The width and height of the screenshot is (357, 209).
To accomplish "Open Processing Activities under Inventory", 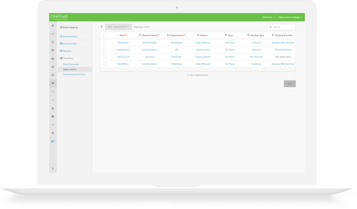I will coord(74,75).
